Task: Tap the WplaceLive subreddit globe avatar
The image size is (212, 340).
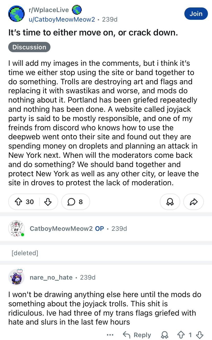Action: coord(16,14)
